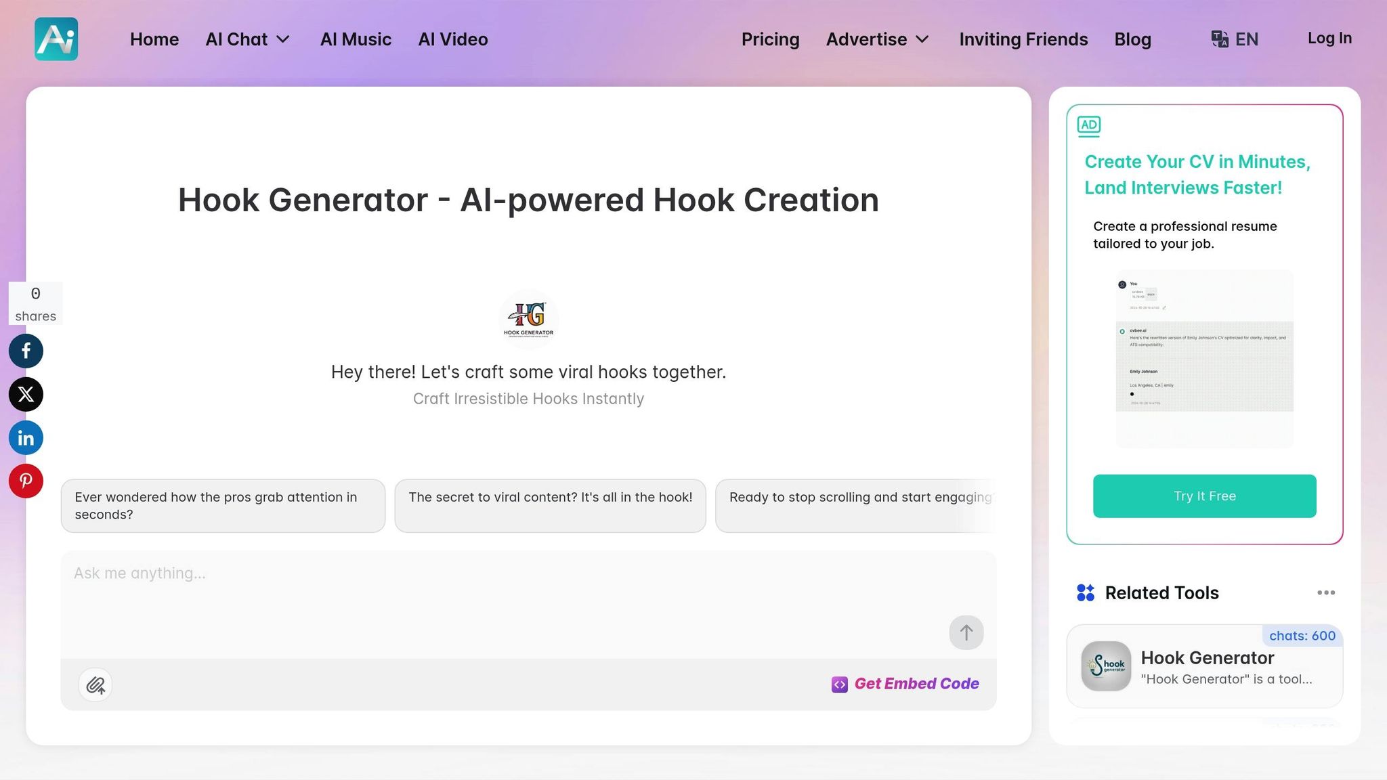Image resolution: width=1387 pixels, height=780 pixels.
Task: Open Inviting Friends page
Action: [1023, 39]
